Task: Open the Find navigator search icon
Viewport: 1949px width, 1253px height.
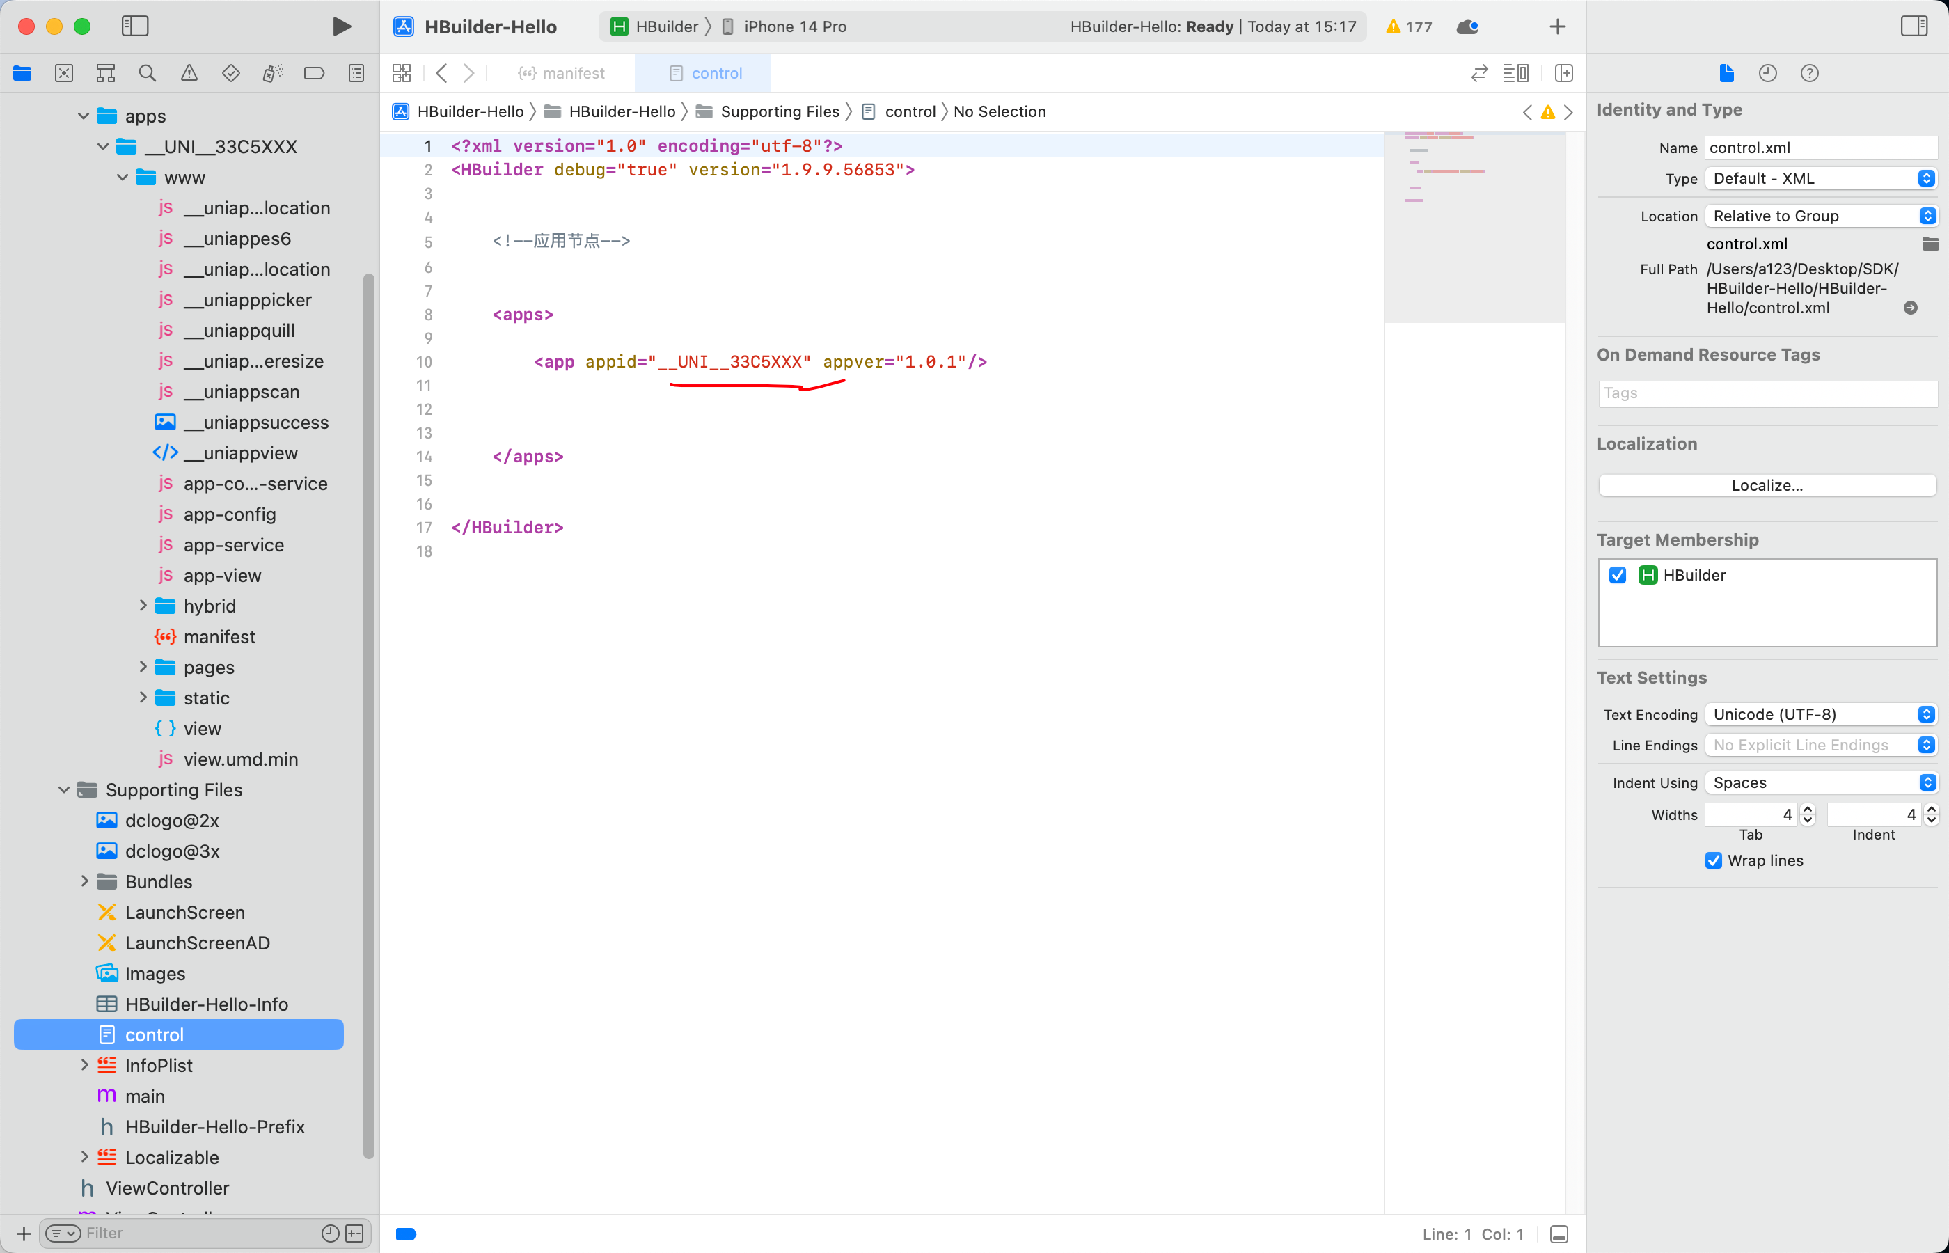Action: coord(148,73)
